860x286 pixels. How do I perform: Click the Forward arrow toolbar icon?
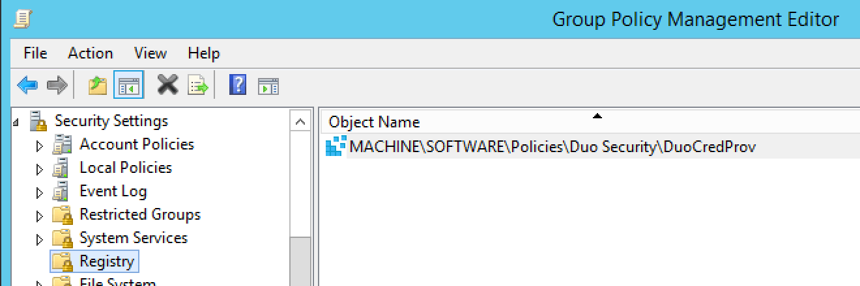coord(57,84)
